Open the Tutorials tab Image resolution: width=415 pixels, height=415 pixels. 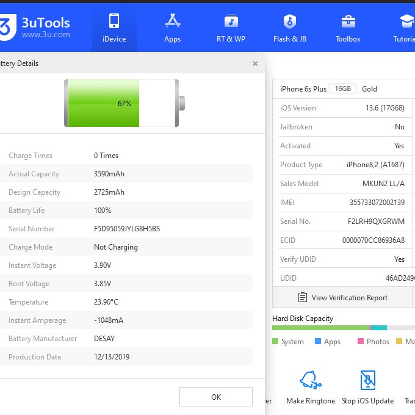pos(403,28)
